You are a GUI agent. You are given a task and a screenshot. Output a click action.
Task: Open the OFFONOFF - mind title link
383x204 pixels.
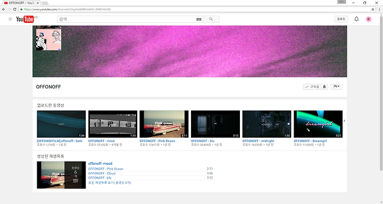101,141
